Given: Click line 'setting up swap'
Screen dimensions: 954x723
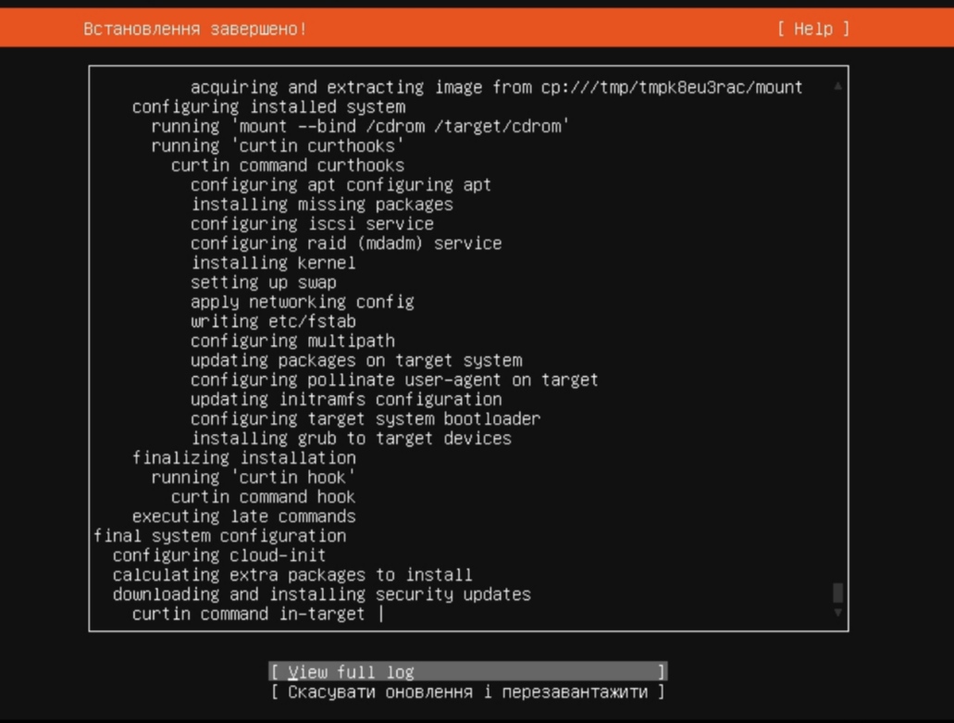Looking at the screenshot, I should (x=264, y=281).
